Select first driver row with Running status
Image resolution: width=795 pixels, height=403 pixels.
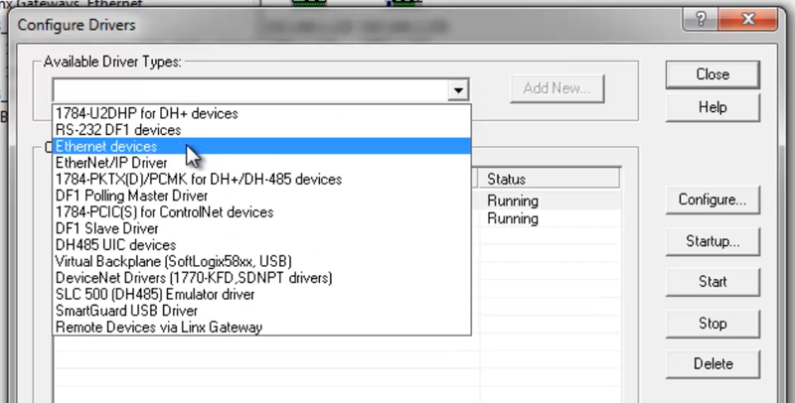pyautogui.click(x=550, y=201)
